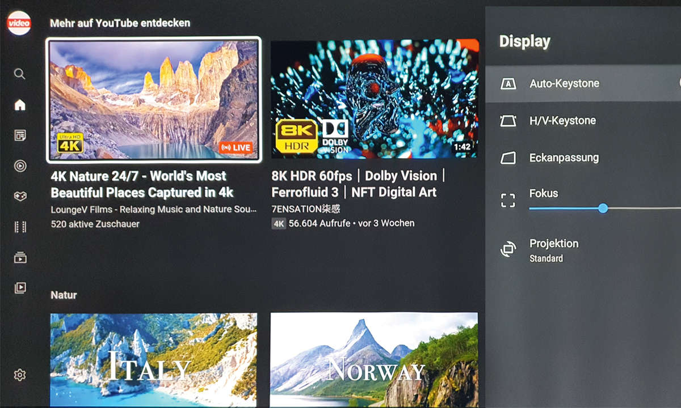Open the H/V-Keystone menu entry
Image resolution: width=681 pixels, height=408 pixels.
pyautogui.click(x=583, y=121)
